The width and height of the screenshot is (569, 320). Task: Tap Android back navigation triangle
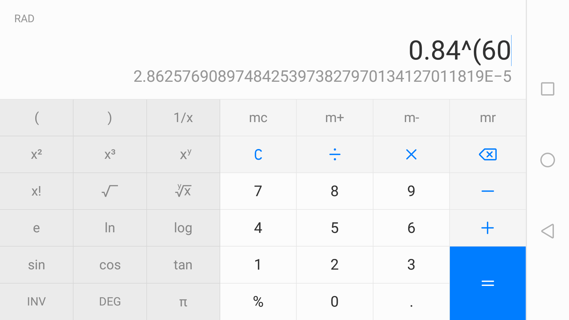[548, 231]
